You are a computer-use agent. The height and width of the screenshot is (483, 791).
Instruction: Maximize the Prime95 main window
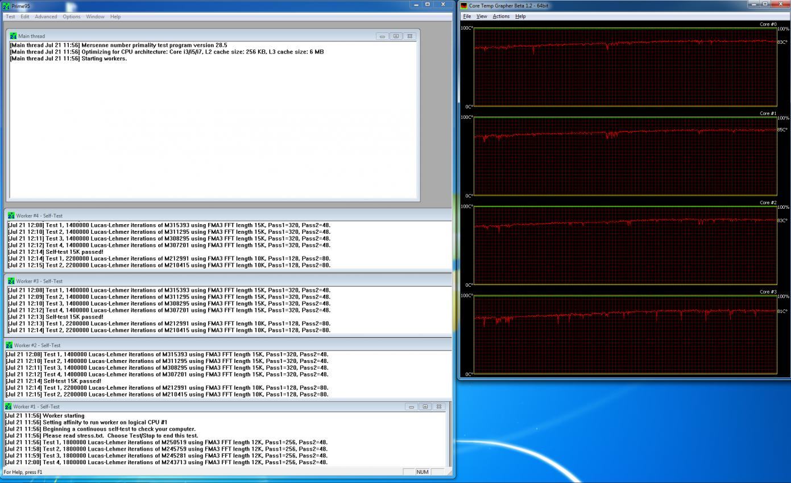(429, 5)
